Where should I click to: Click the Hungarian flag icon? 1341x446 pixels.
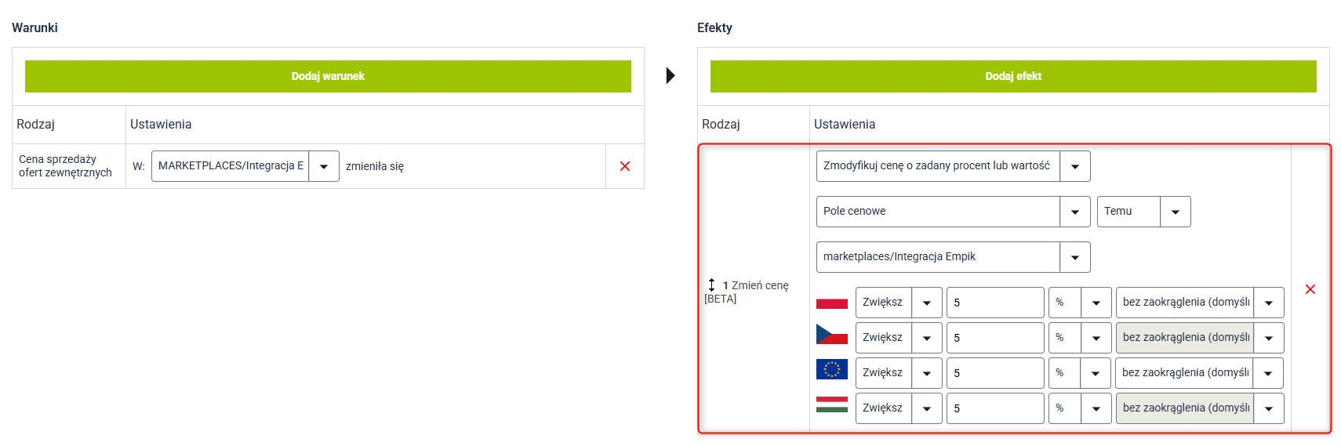click(831, 404)
